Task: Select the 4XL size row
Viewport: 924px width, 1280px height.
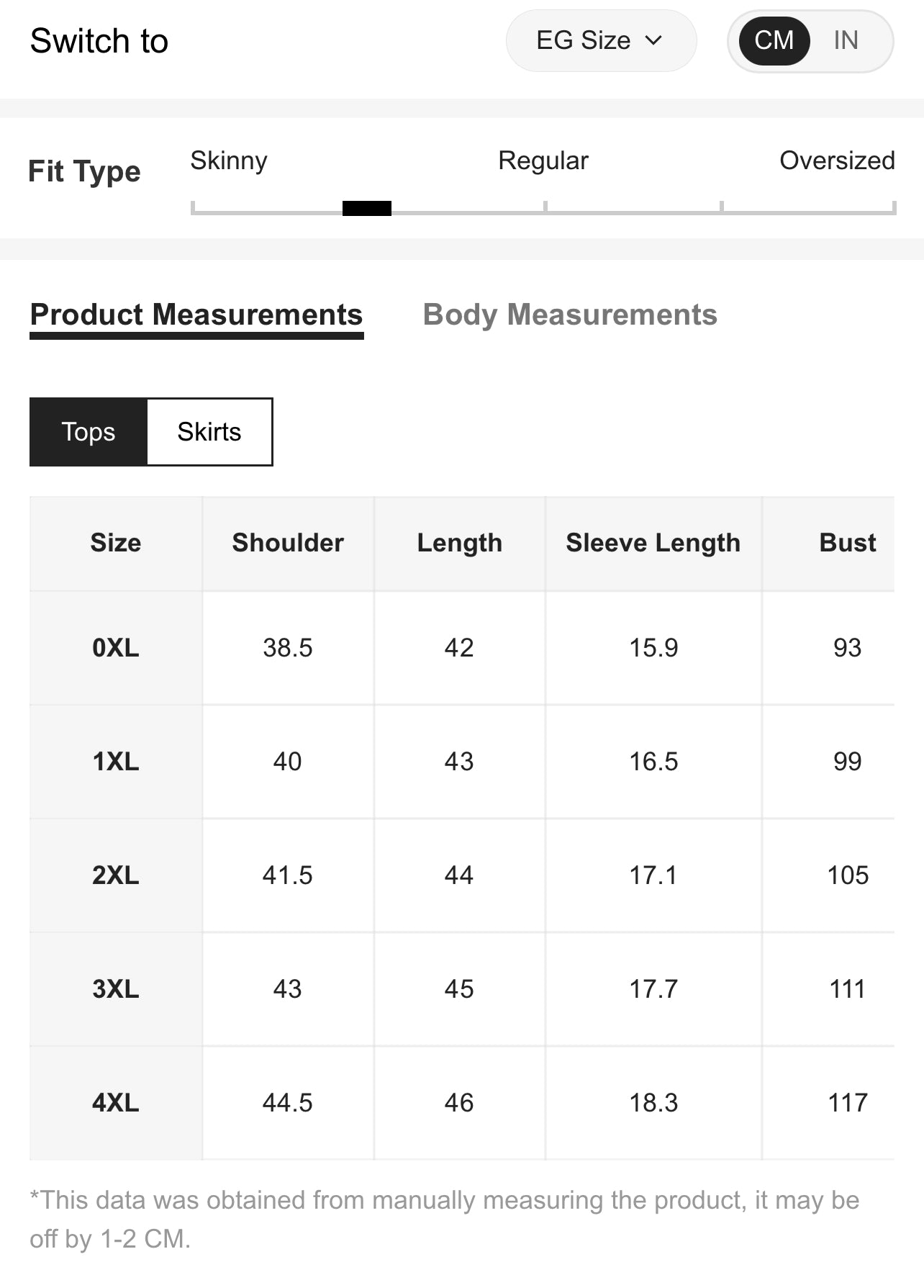Action: 115,1103
